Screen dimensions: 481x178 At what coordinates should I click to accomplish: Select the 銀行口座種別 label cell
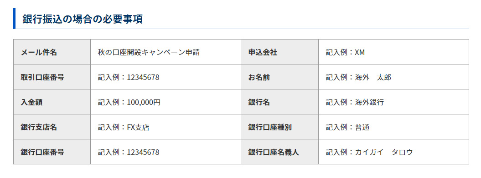(280, 127)
